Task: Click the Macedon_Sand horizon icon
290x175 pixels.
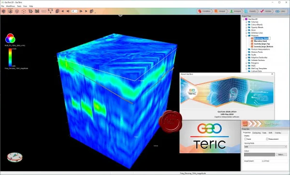Action: pos(252,41)
